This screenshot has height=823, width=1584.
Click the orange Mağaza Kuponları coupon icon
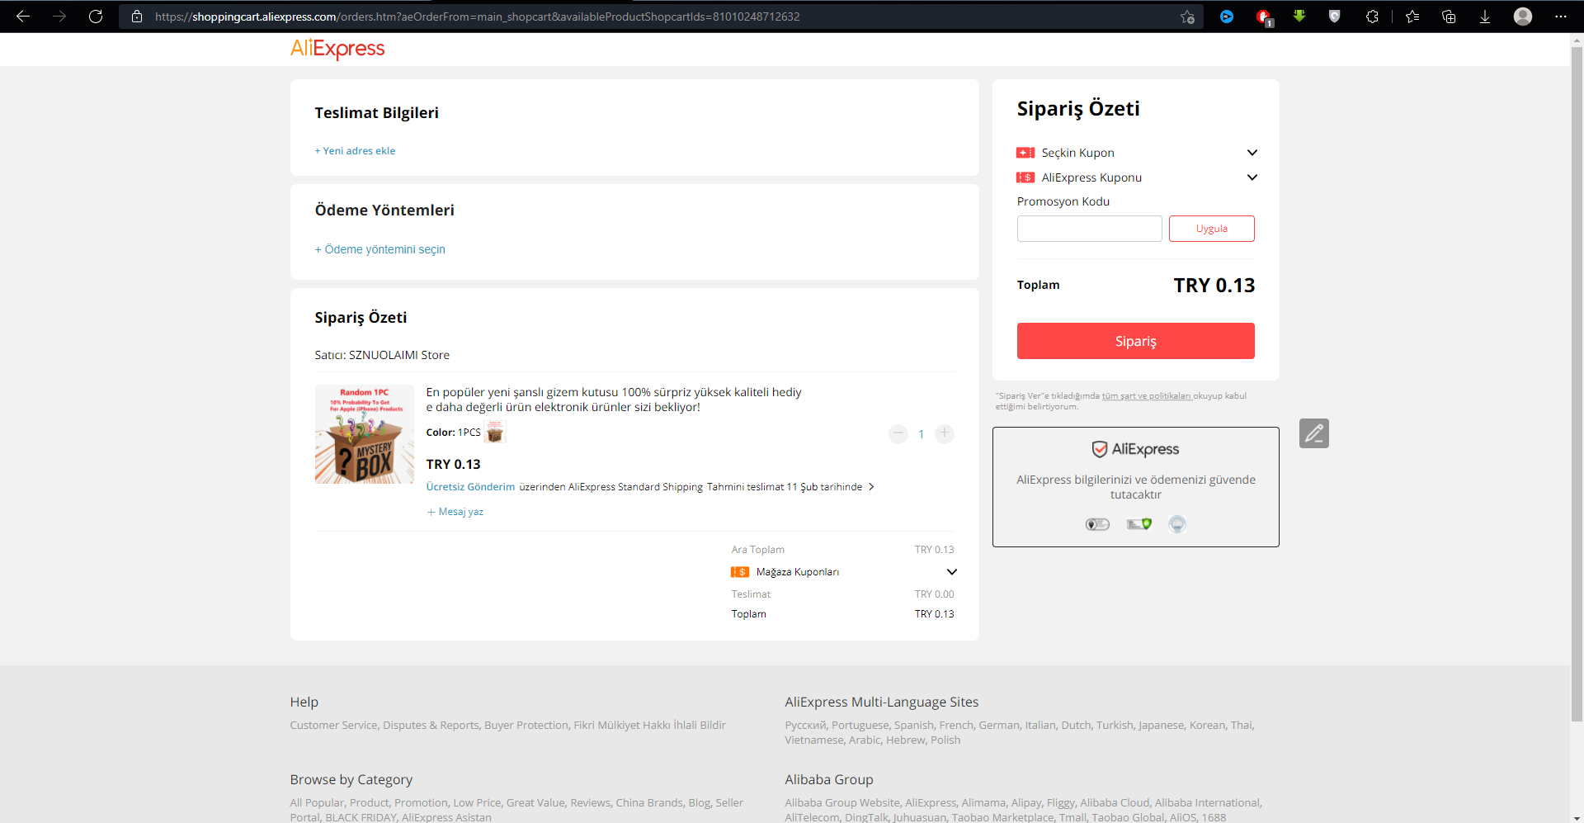pyautogui.click(x=740, y=572)
